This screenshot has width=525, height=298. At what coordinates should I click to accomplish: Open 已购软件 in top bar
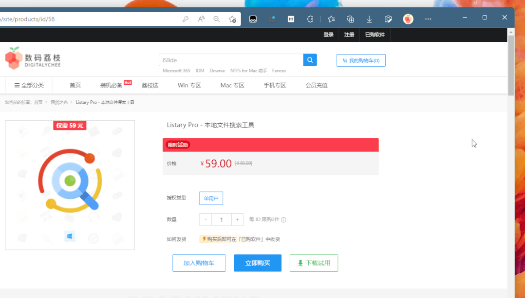(x=375, y=35)
